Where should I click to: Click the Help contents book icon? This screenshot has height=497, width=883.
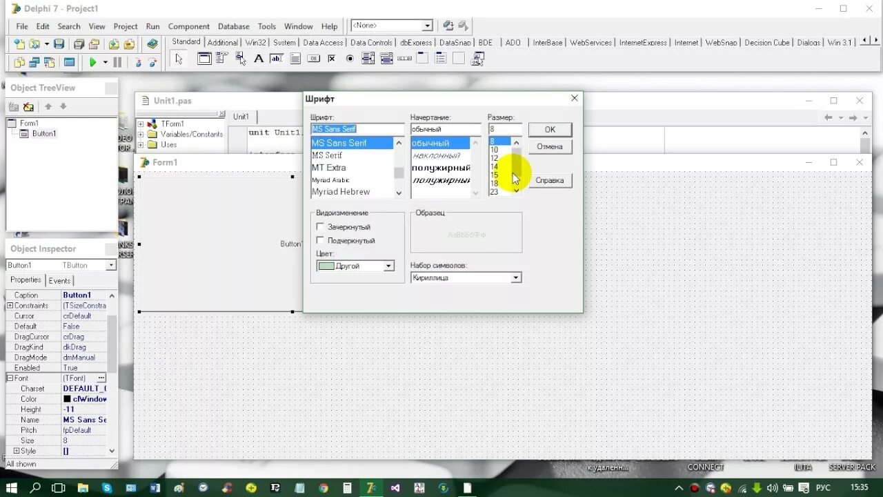pos(152,43)
